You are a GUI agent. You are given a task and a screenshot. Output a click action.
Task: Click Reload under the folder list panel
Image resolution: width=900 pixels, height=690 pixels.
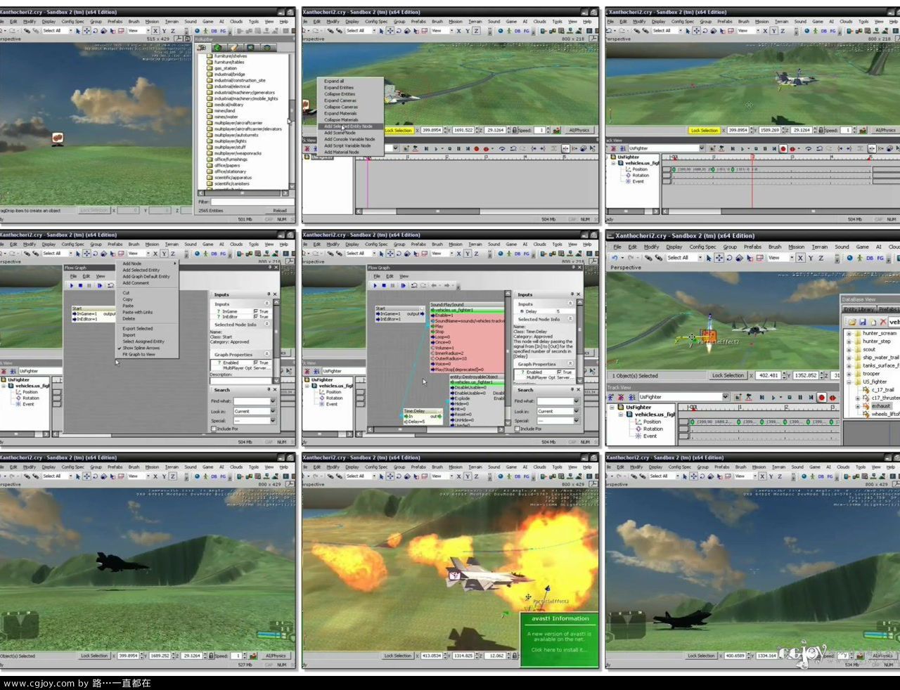pyautogui.click(x=280, y=210)
